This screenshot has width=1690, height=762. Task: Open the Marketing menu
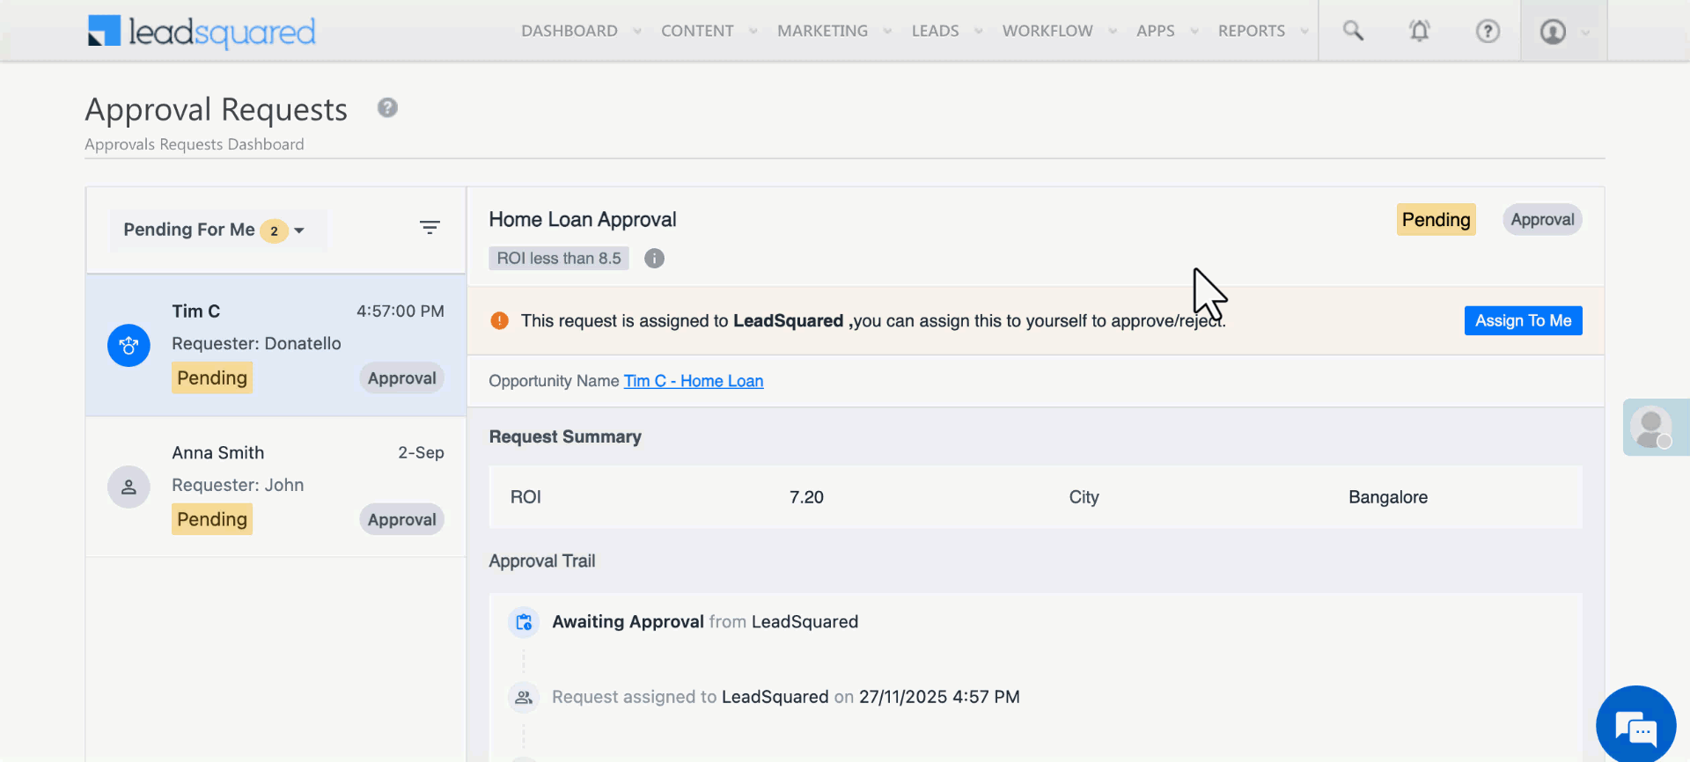pyautogui.click(x=822, y=32)
